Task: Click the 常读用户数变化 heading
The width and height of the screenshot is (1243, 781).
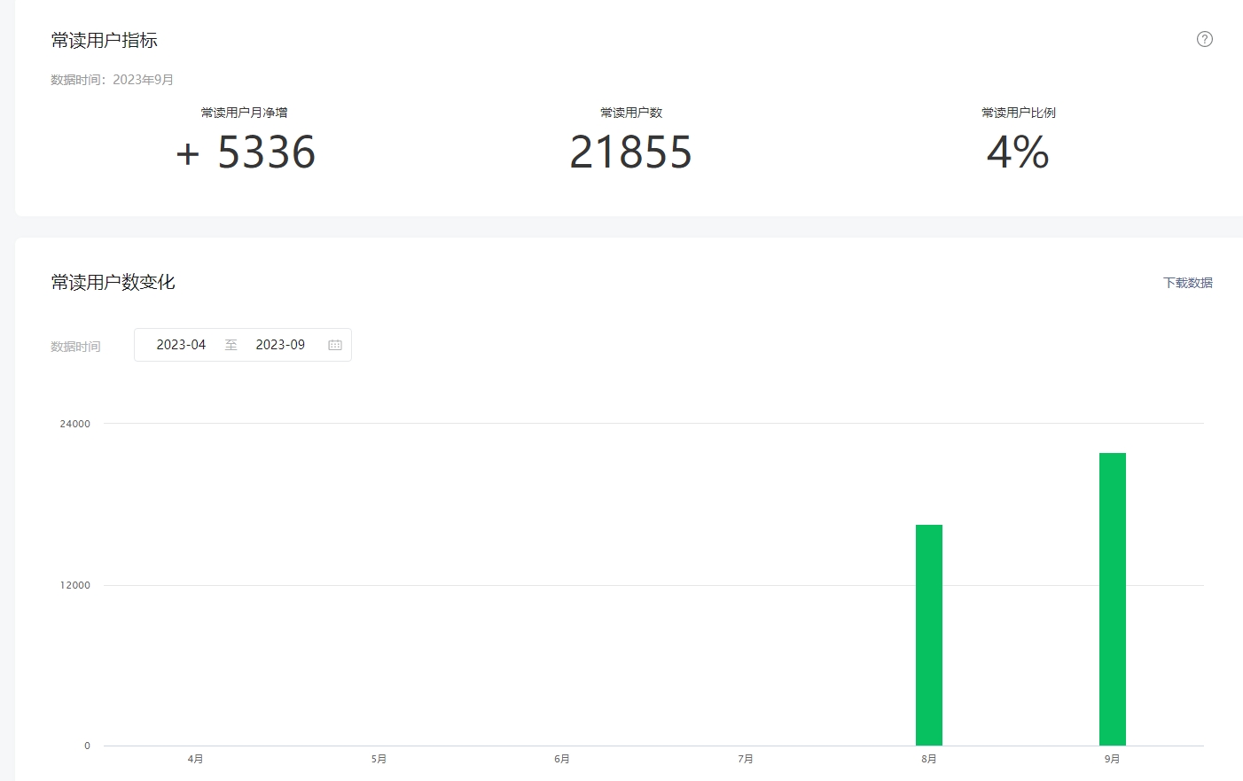Action: click(113, 282)
